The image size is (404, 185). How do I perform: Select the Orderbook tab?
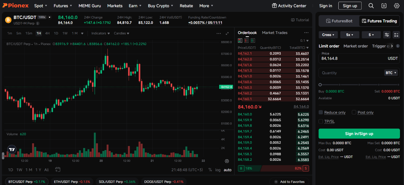(x=247, y=33)
